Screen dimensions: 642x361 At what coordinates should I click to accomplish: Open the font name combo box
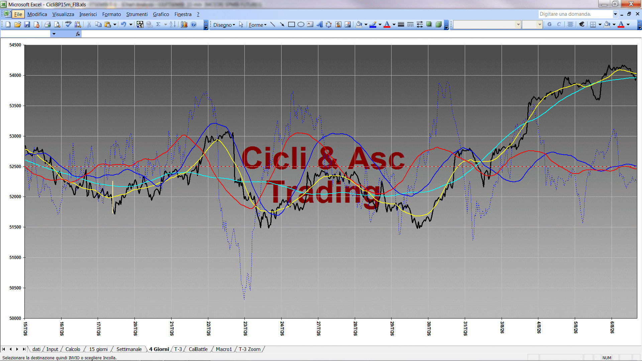tap(487, 24)
